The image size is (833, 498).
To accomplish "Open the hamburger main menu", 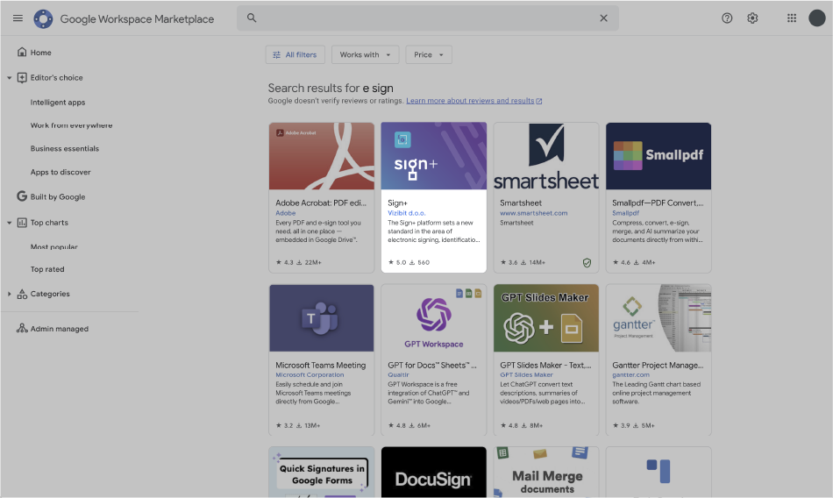I will coord(18,18).
